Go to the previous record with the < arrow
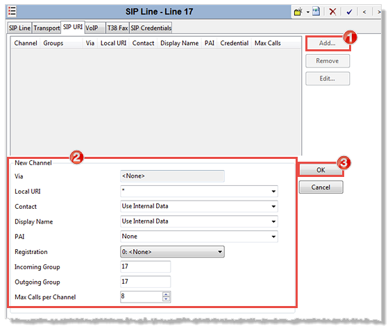This screenshot has width=390, height=331. [364, 12]
